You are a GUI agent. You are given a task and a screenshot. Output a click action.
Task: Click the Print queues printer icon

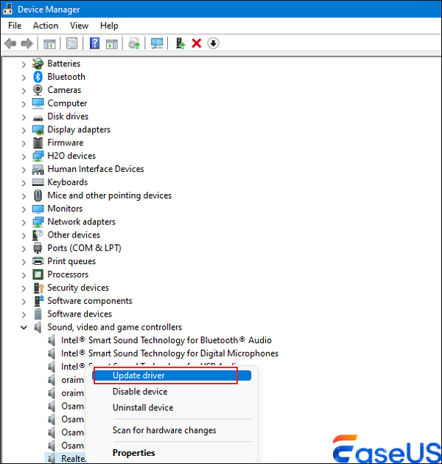click(38, 261)
